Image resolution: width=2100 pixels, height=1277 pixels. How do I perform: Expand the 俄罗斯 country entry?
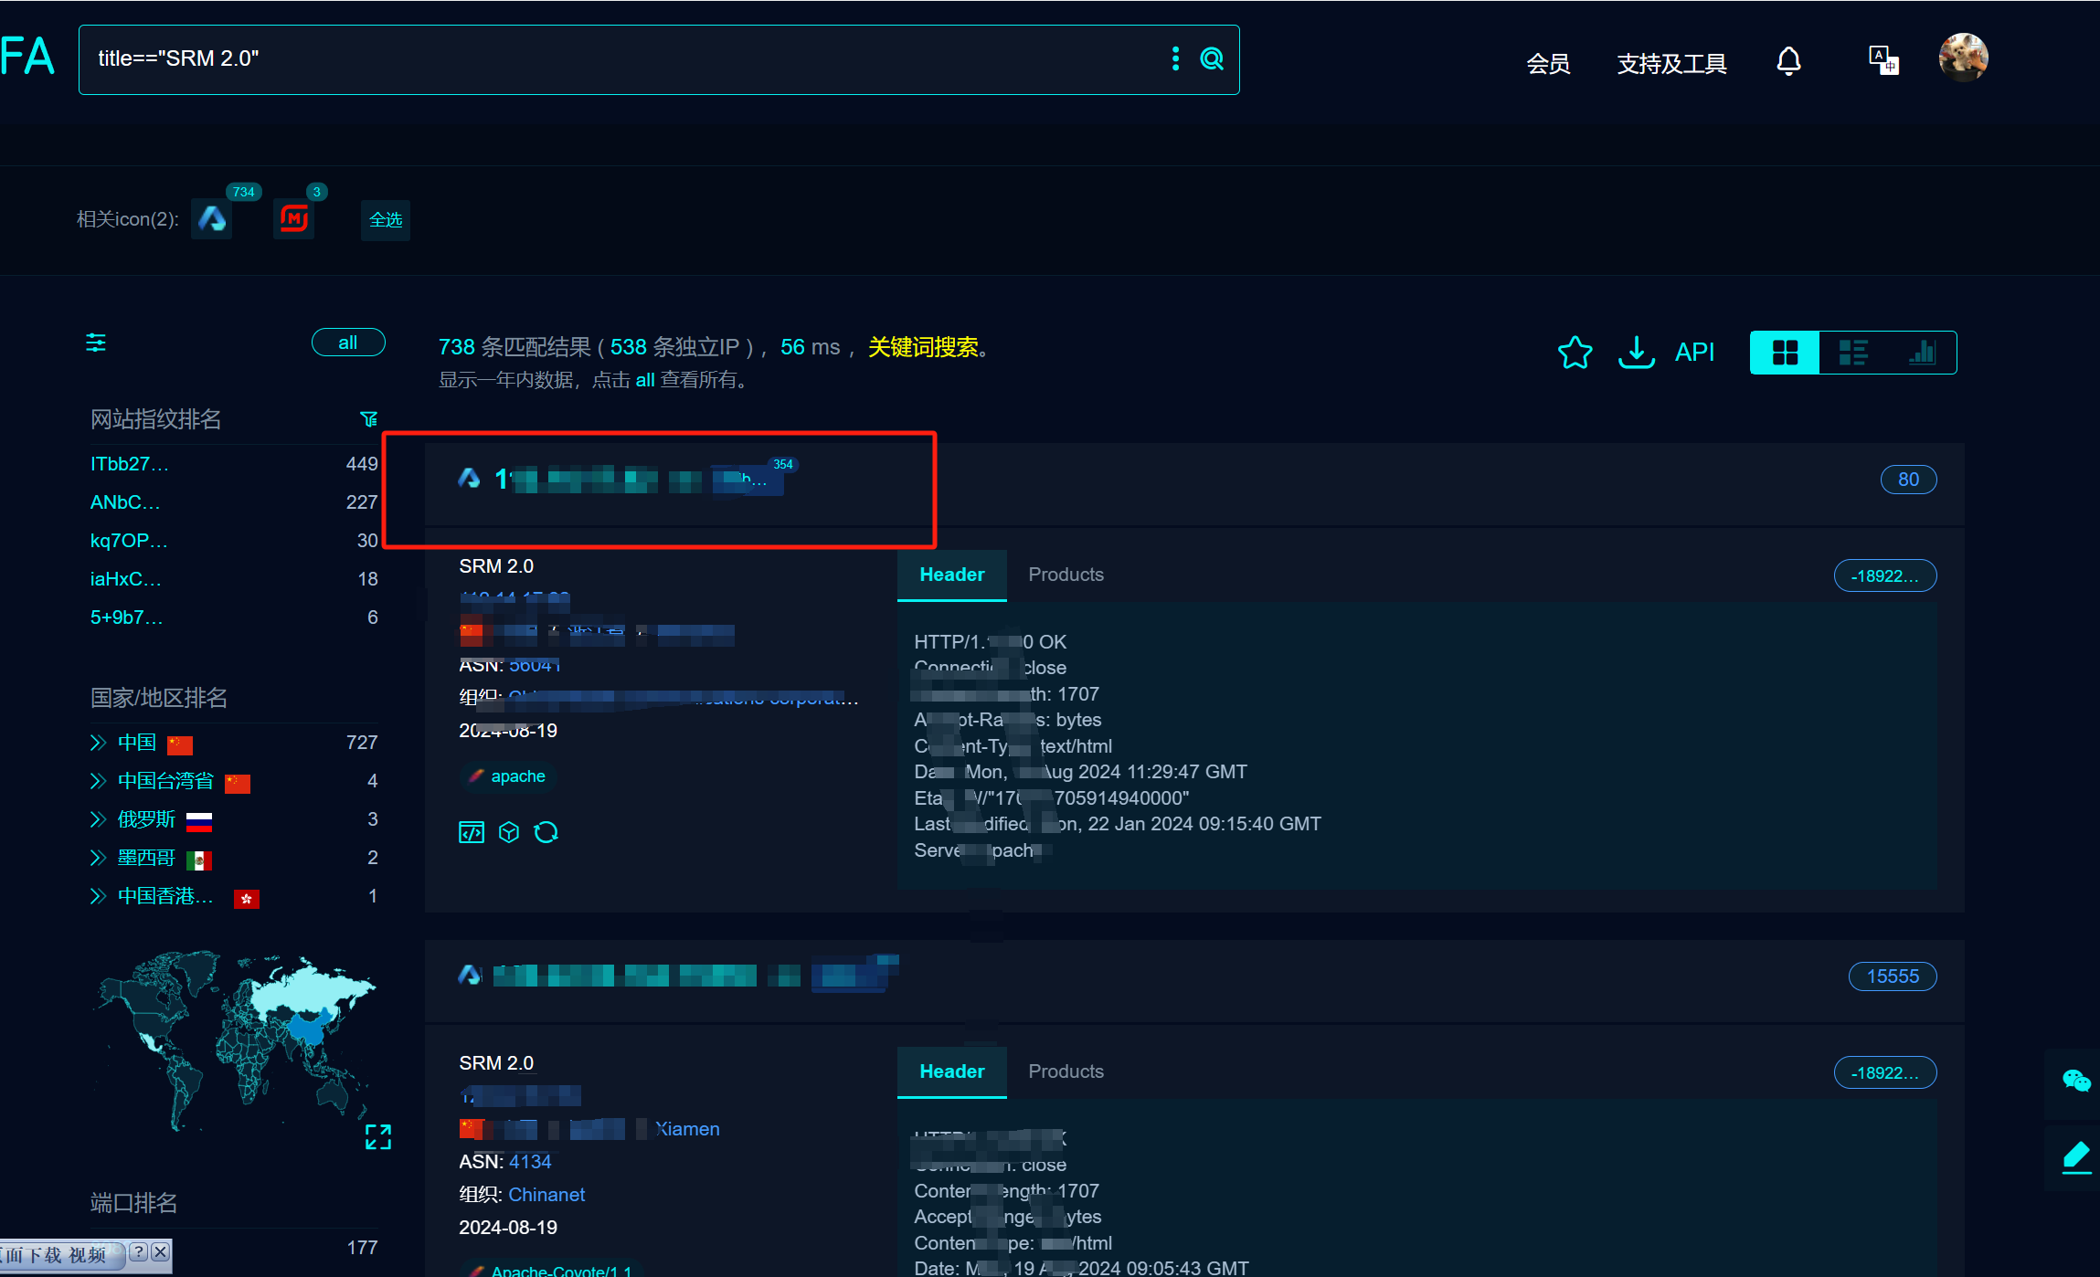click(x=98, y=819)
